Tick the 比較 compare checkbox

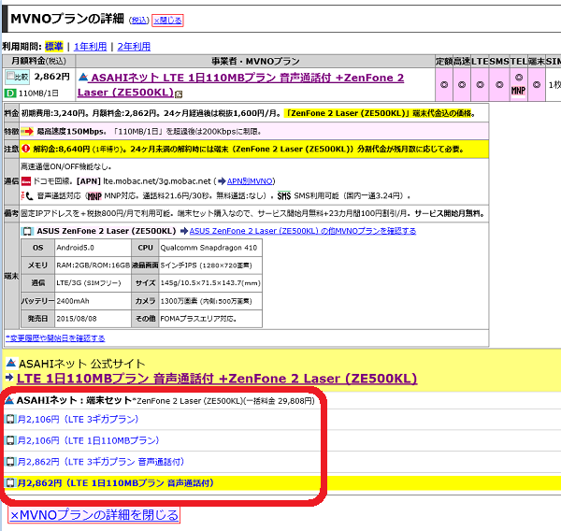point(10,76)
